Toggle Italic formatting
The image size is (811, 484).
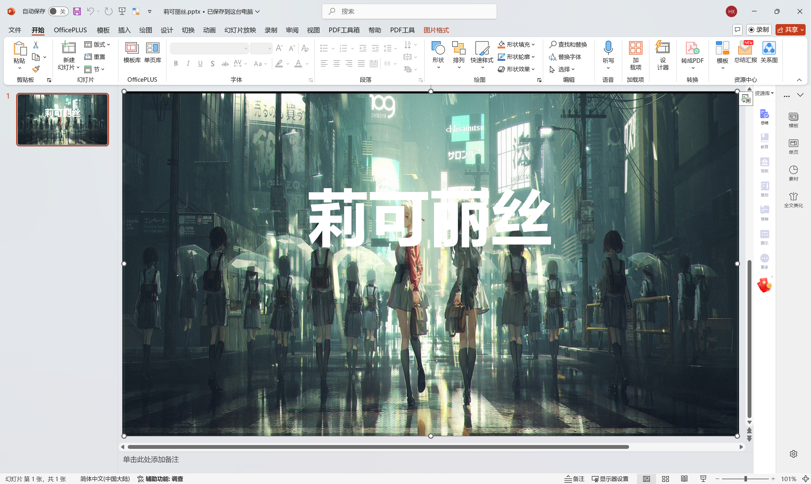188,64
